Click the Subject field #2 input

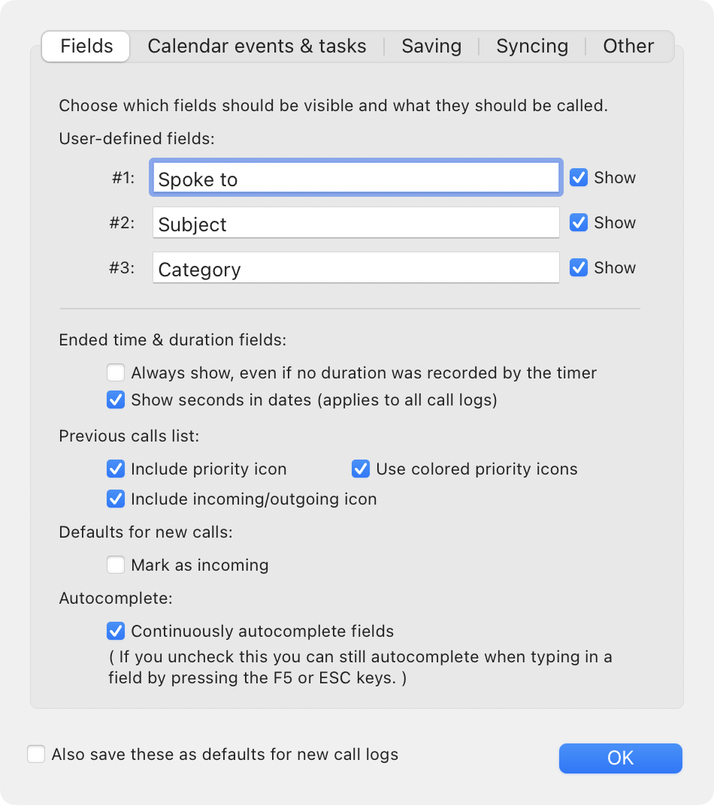(x=355, y=224)
